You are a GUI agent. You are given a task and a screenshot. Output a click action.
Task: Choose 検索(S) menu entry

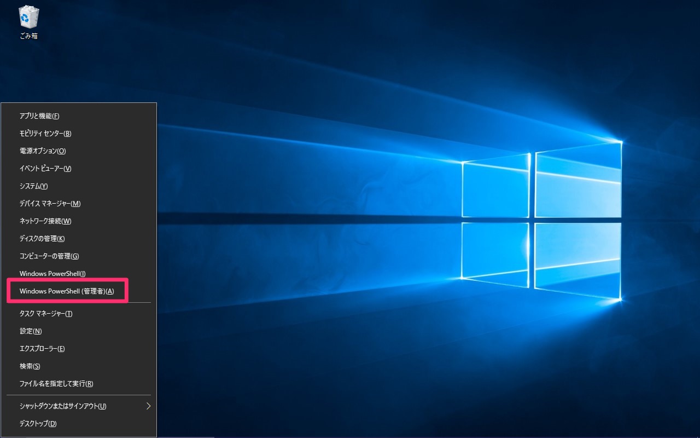[79, 366]
